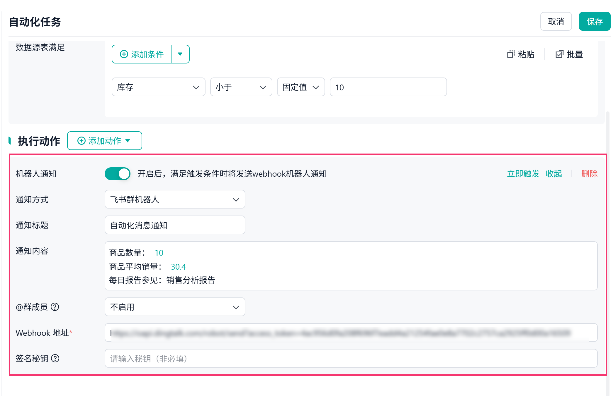Image resolution: width=613 pixels, height=396 pixels.
Task: Open the 不启用 @群成员 dropdown
Action: 175,307
